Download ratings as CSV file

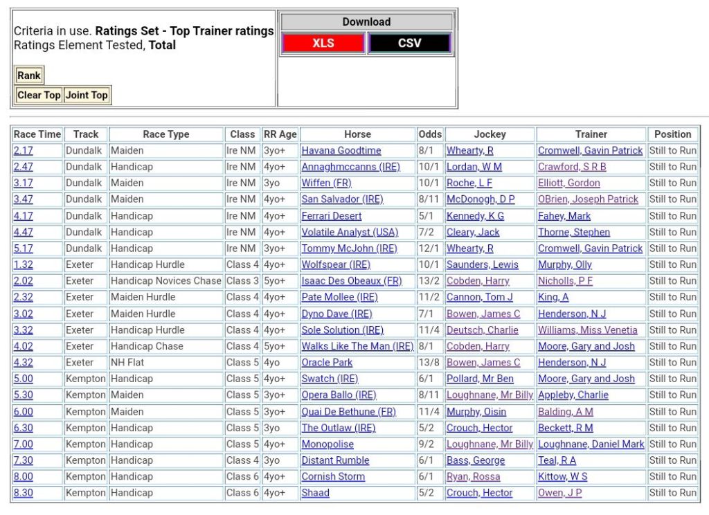coord(409,43)
